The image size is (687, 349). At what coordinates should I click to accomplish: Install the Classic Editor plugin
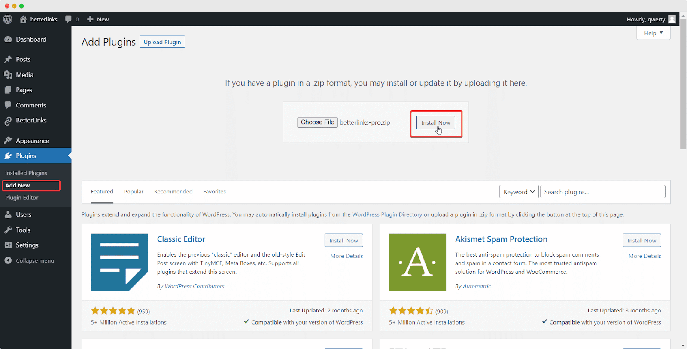(343, 240)
